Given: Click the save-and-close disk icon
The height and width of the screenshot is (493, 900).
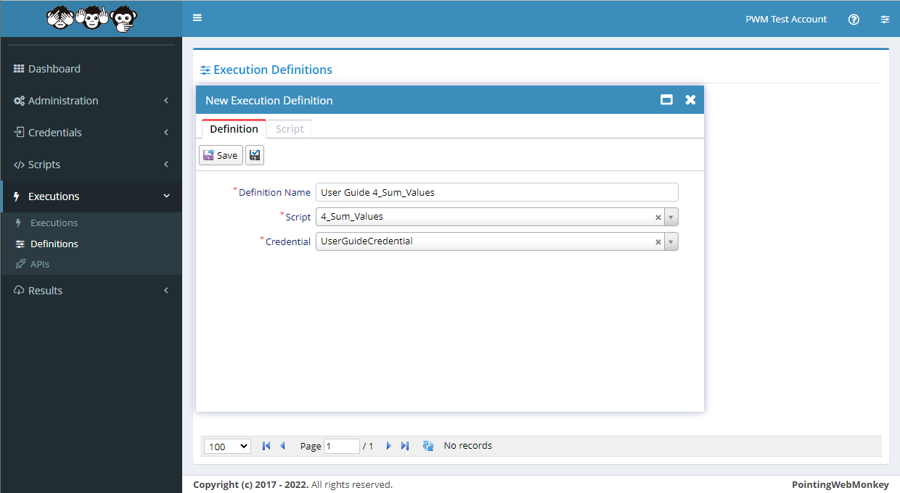Looking at the screenshot, I should click(x=255, y=155).
